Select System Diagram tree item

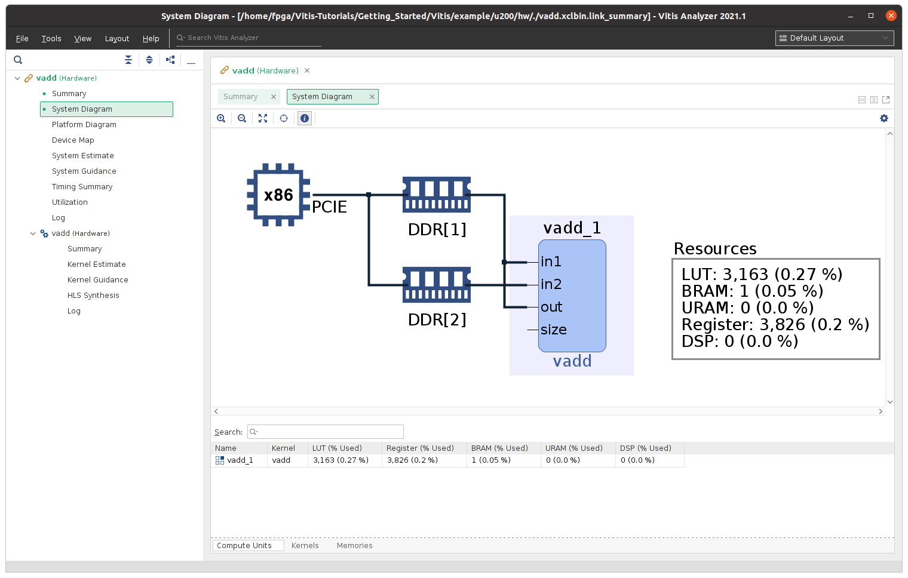pos(106,109)
